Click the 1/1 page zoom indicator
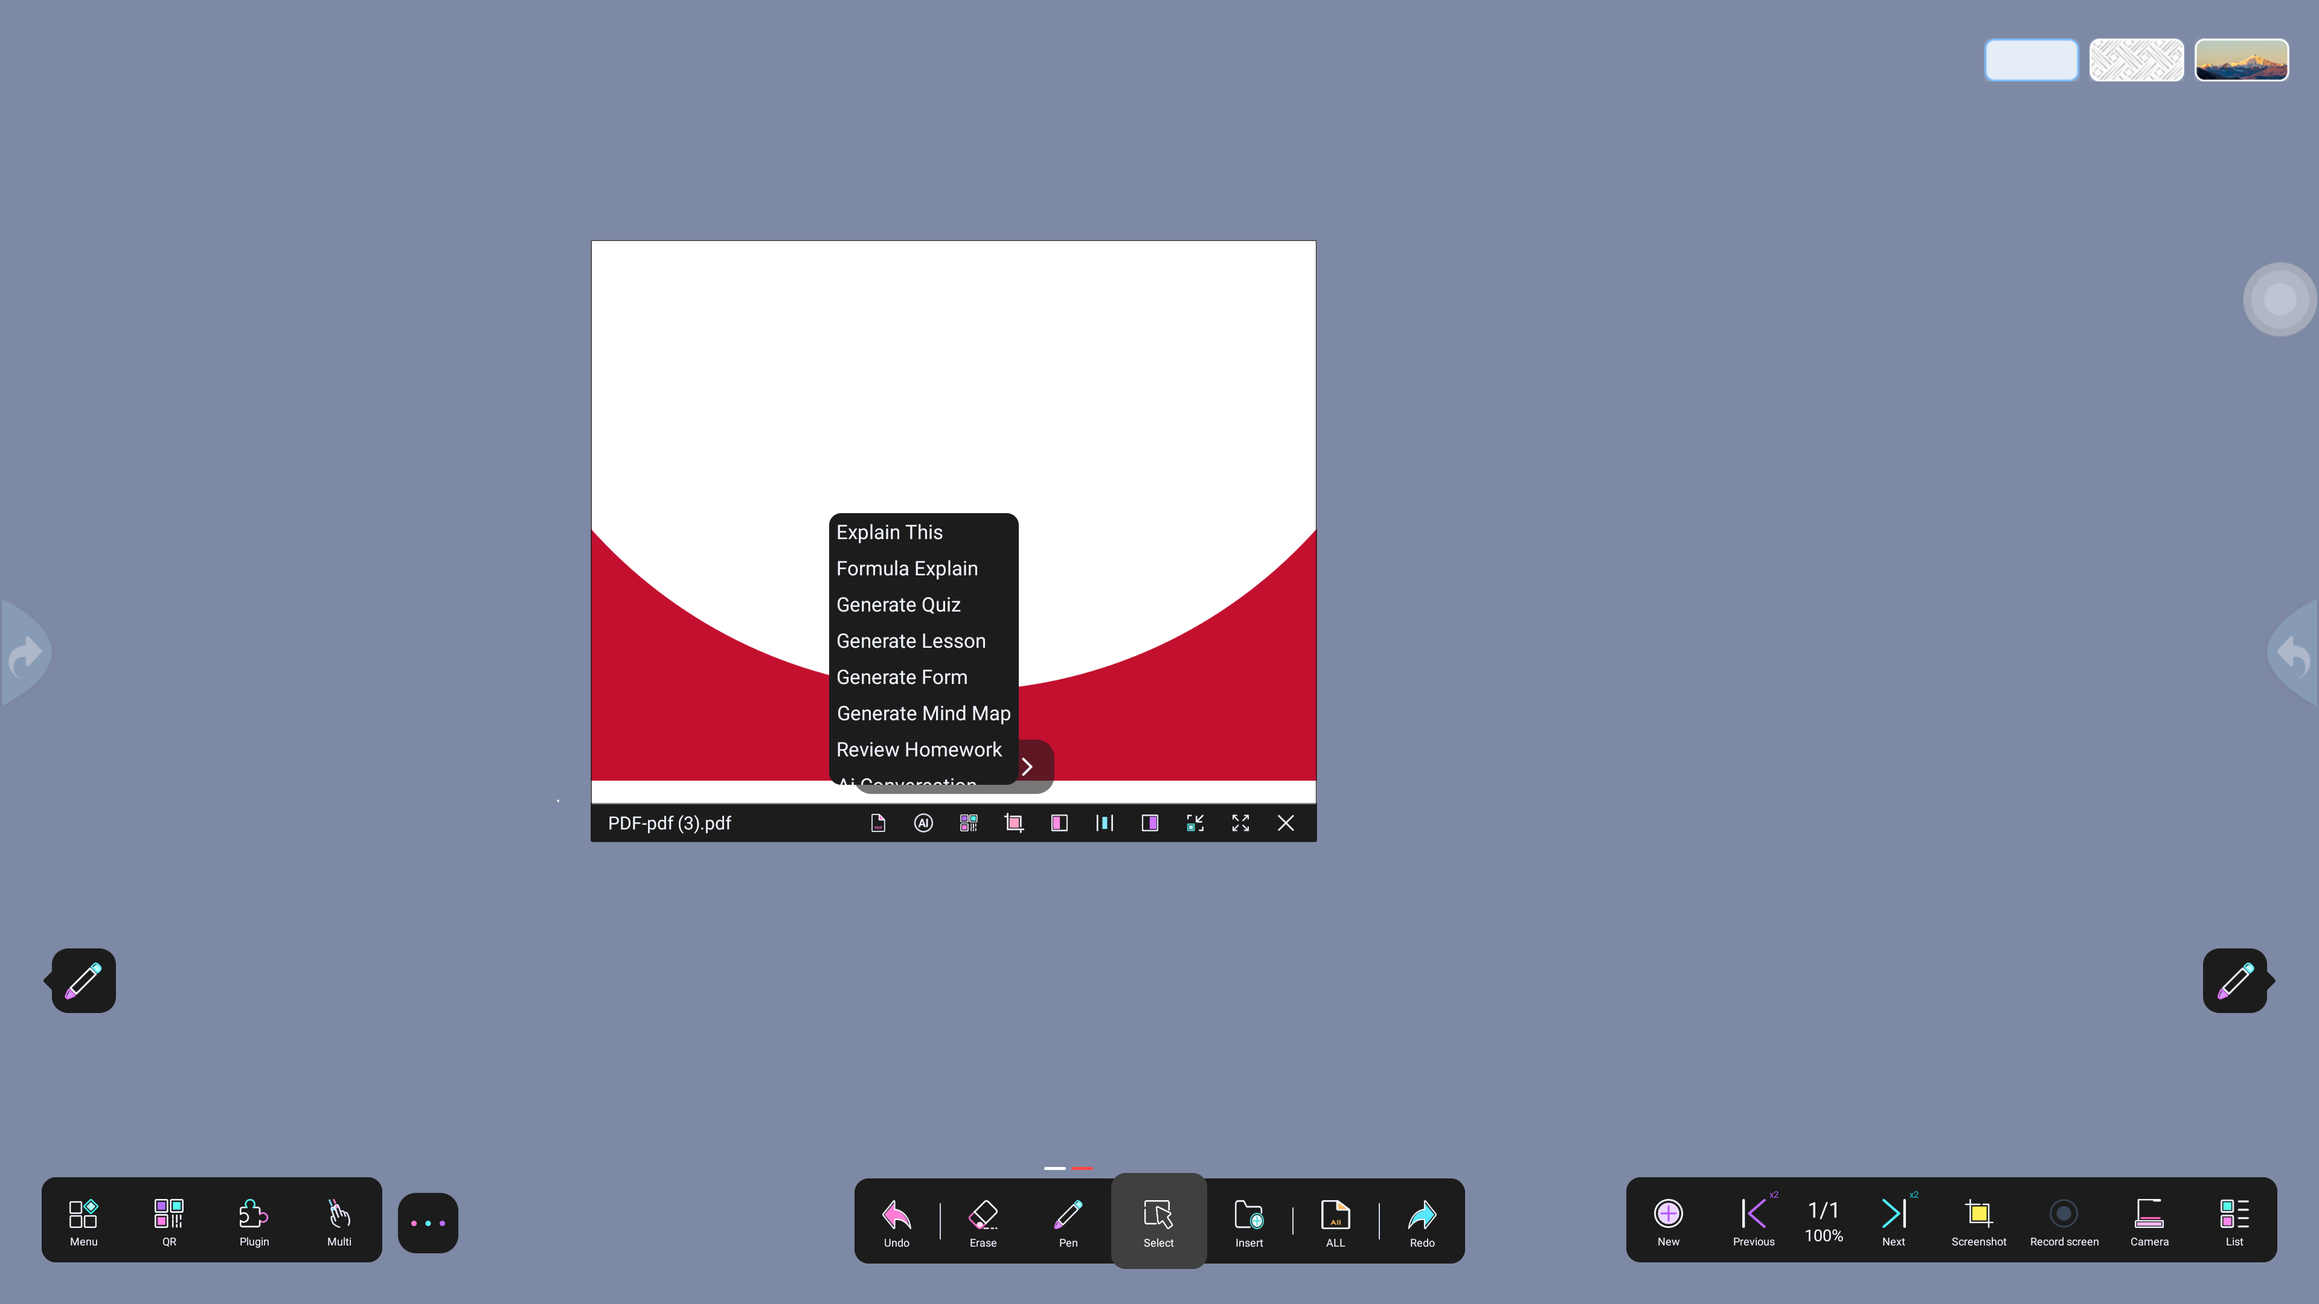This screenshot has width=2319, height=1304. [x=1824, y=1221]
